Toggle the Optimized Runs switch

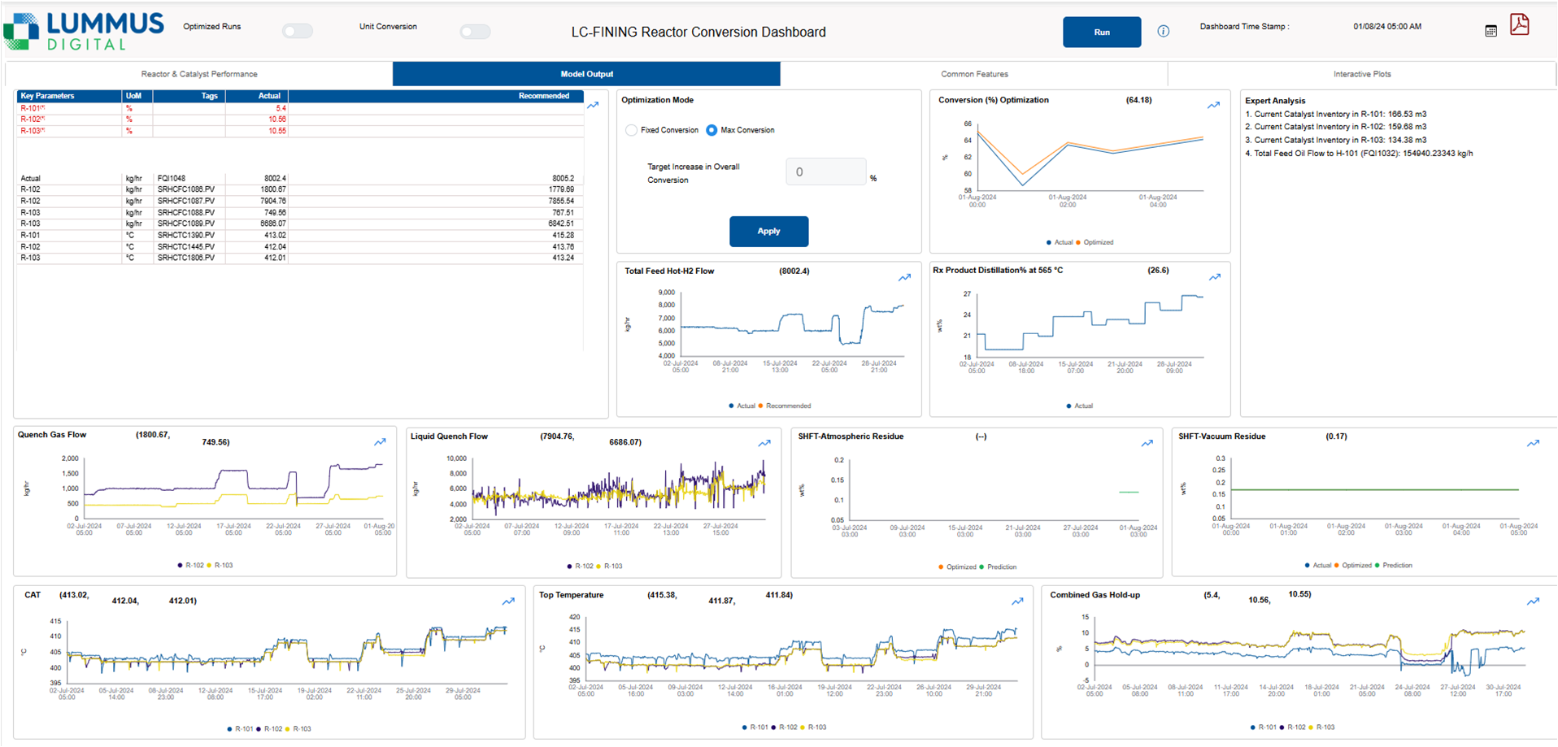pos(298,31)
